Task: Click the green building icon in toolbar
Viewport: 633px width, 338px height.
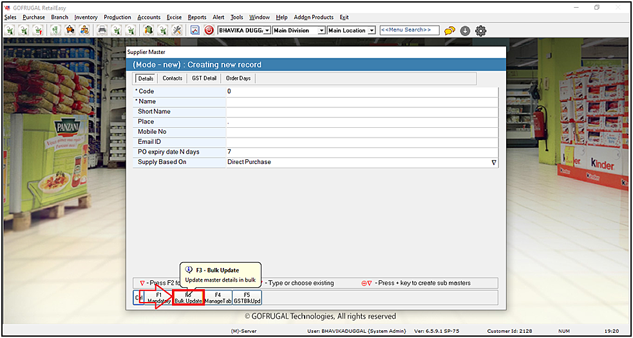Action: pyautogui.click(x=149, y=30)
